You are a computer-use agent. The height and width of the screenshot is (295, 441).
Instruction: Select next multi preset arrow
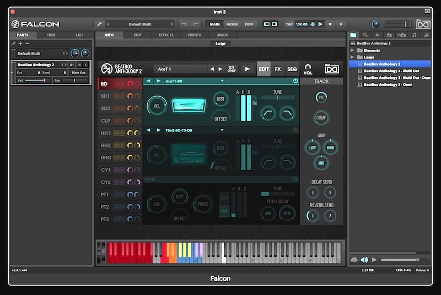tap(171, 24)
